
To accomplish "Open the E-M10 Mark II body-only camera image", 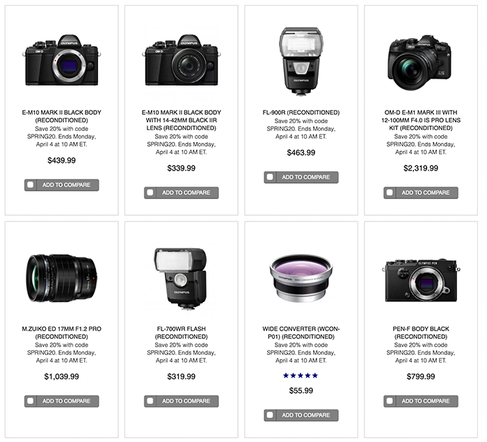I will click(62, 60).
